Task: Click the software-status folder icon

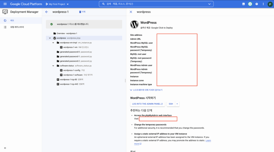Action: [58, 66]
